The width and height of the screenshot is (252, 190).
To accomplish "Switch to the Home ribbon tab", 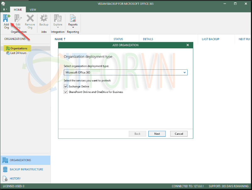I will (18, 10).
